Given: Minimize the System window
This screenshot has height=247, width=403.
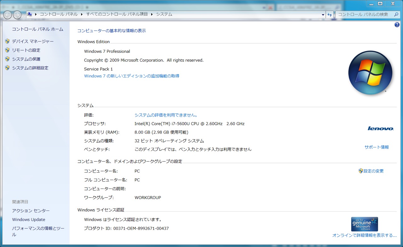Looking at the screenshot, I should (x=372, y=3).
